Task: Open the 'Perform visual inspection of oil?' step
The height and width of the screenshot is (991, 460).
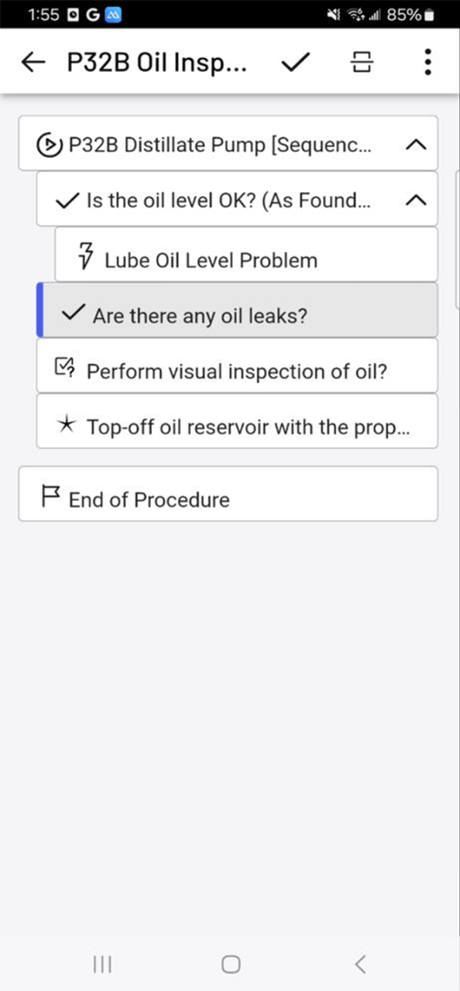Action: (x=232, y=367)
